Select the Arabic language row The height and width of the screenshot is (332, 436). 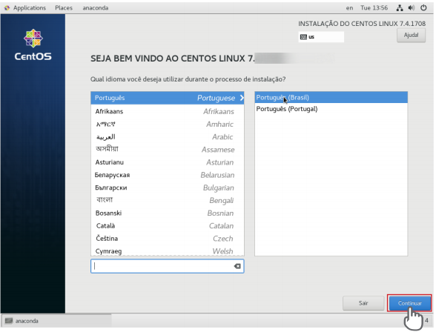coord(168,137)
